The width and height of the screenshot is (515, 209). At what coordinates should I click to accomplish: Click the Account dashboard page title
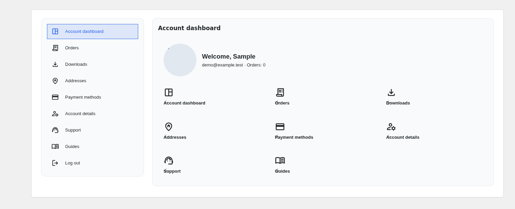click(189, 28)
